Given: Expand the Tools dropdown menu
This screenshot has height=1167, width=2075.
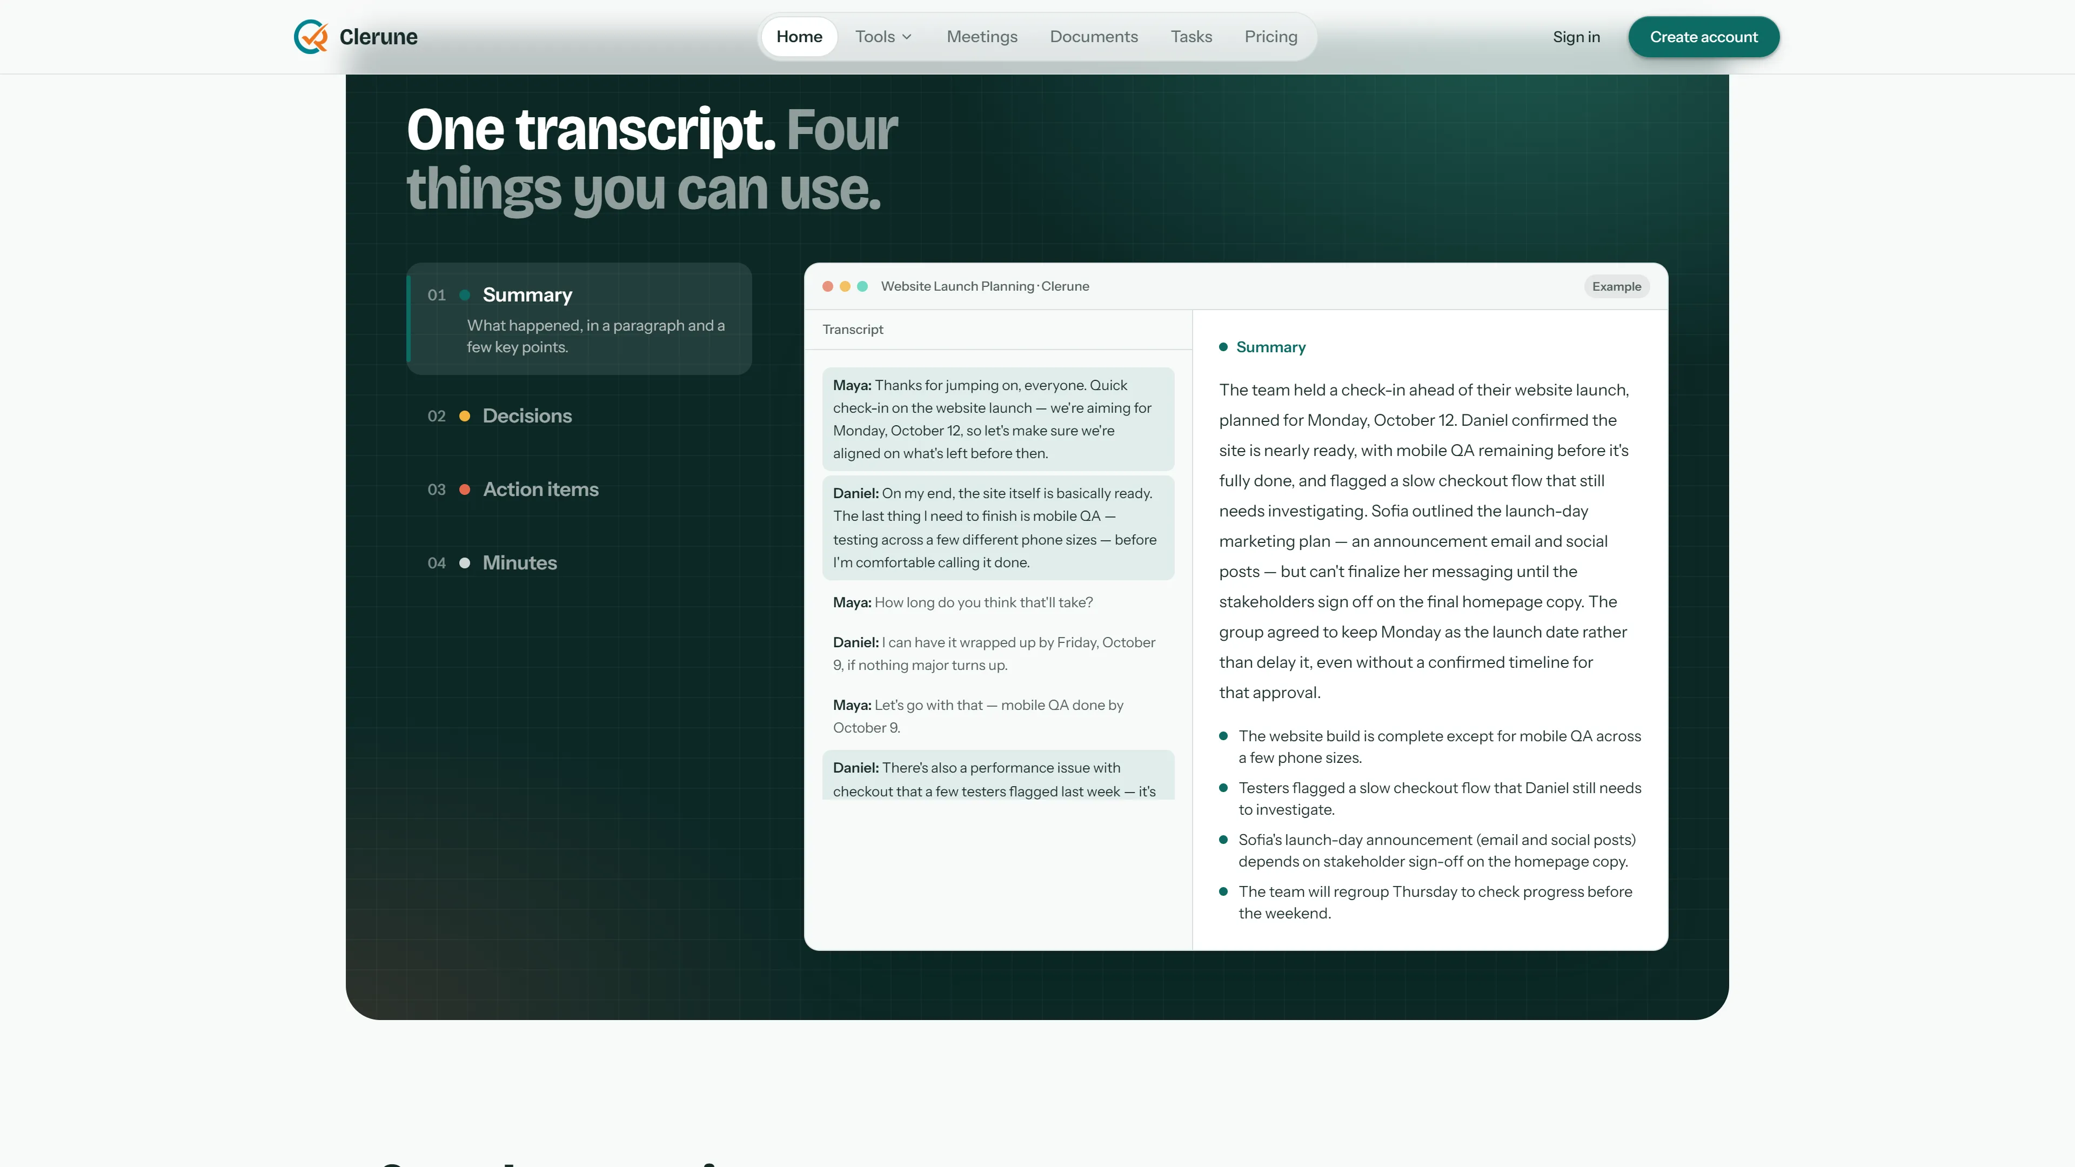Looking at the screenshot, I should [x=883, y=37].
